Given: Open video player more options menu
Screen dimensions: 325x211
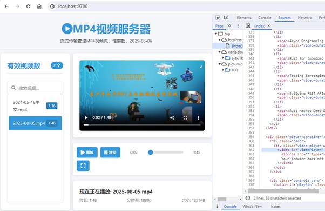Looking at the screenshot, I should [x=198, y=118].
